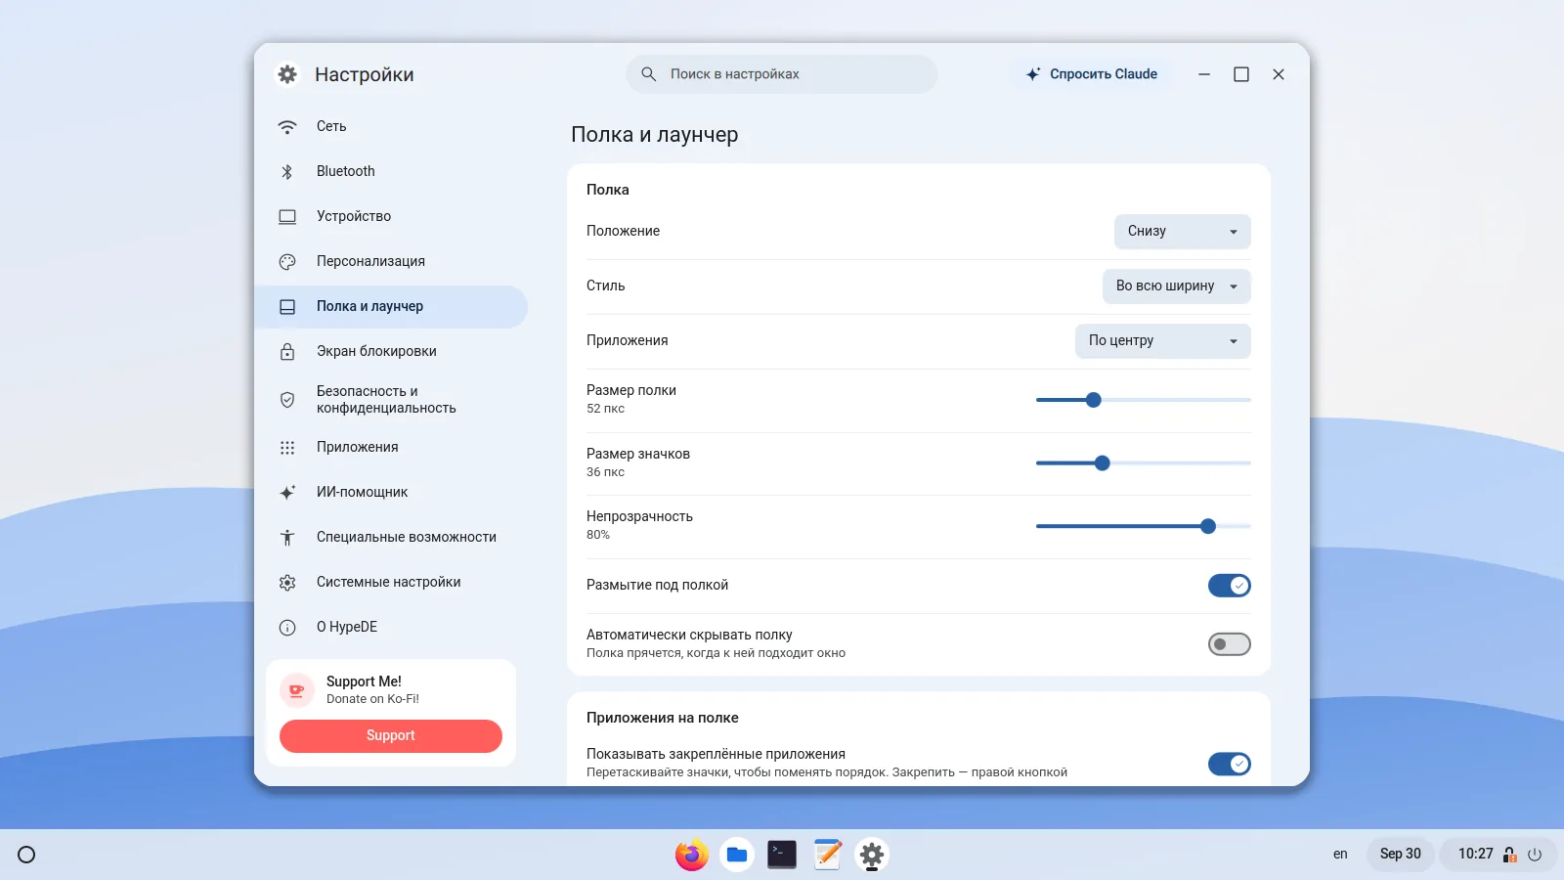The image size is (1564, 880).
Task: Open the Terminal app on the shelf
Action: (782, 855)
